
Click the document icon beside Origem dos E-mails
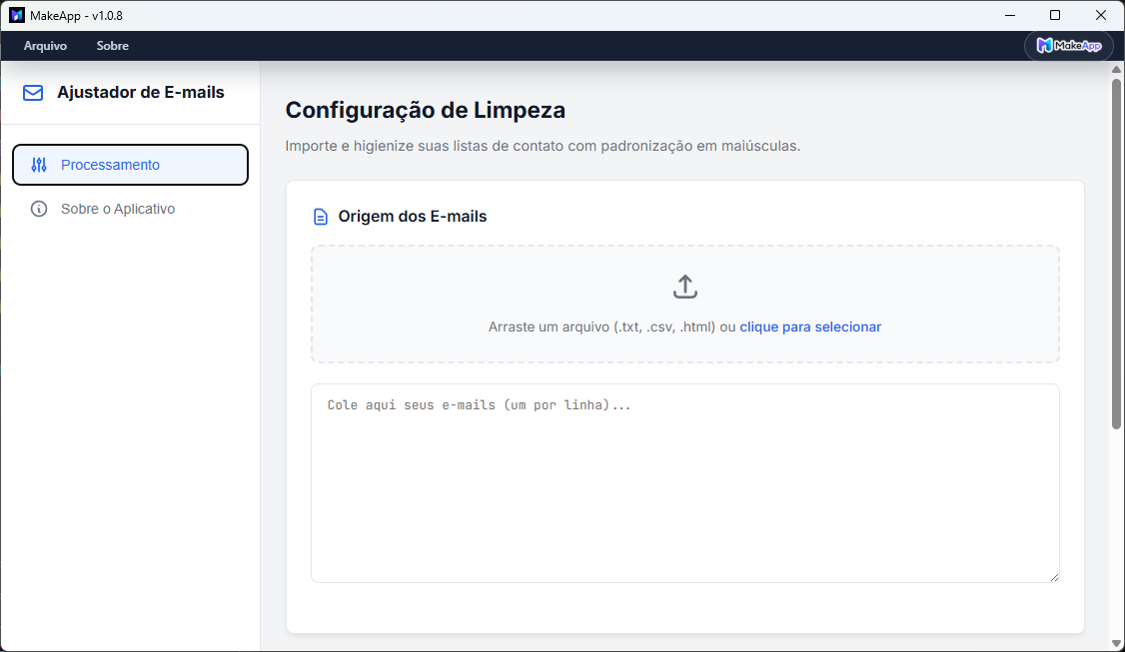coord(321,217)
